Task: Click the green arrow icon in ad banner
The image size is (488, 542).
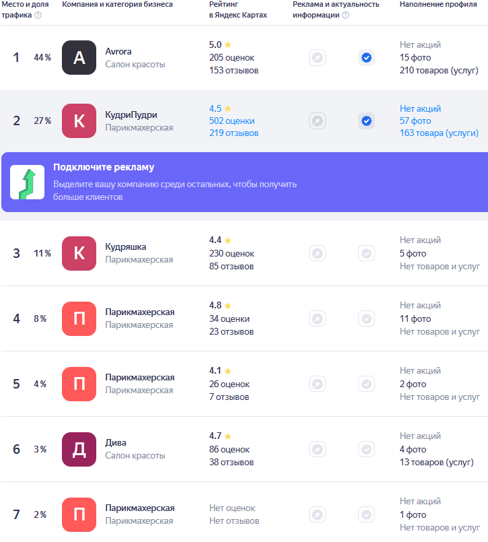Action: (28, 182)
